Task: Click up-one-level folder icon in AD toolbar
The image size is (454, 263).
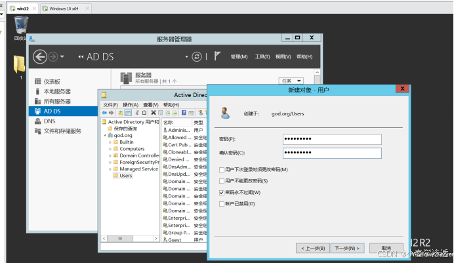Action: coord(121,113)
